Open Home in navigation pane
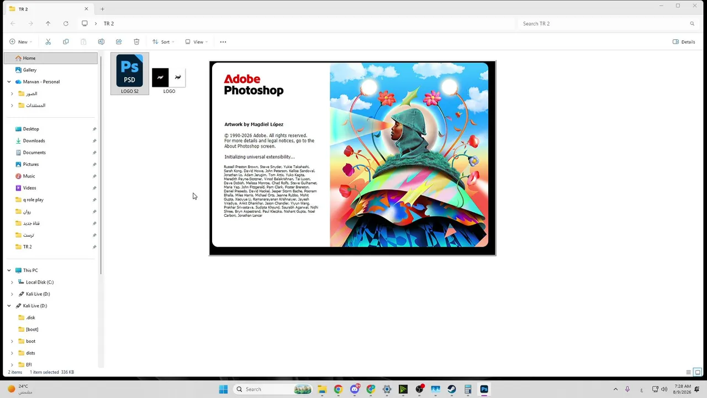This screenshot has height=398, width=707. [x=51, y=58]
